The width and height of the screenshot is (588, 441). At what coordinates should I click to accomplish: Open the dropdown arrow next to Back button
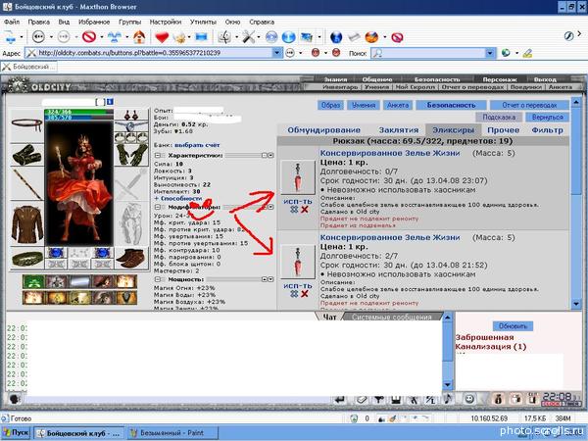tap(51, 37)
